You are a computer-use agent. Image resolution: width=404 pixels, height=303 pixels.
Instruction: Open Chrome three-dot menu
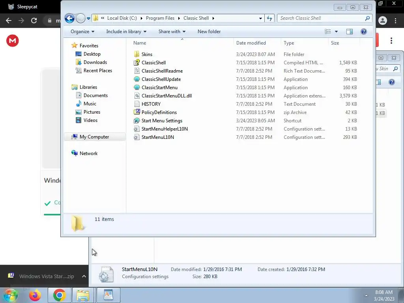[x=395, y=21]
